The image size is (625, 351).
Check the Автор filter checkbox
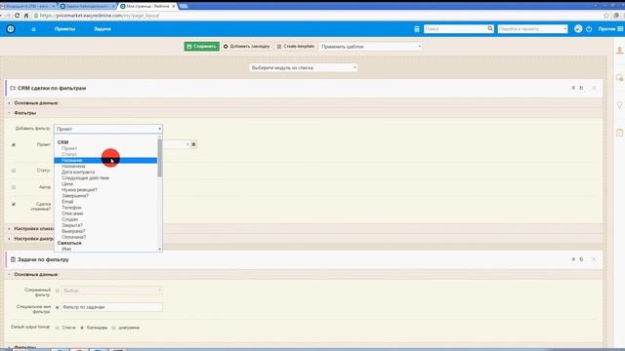(14, 187)
